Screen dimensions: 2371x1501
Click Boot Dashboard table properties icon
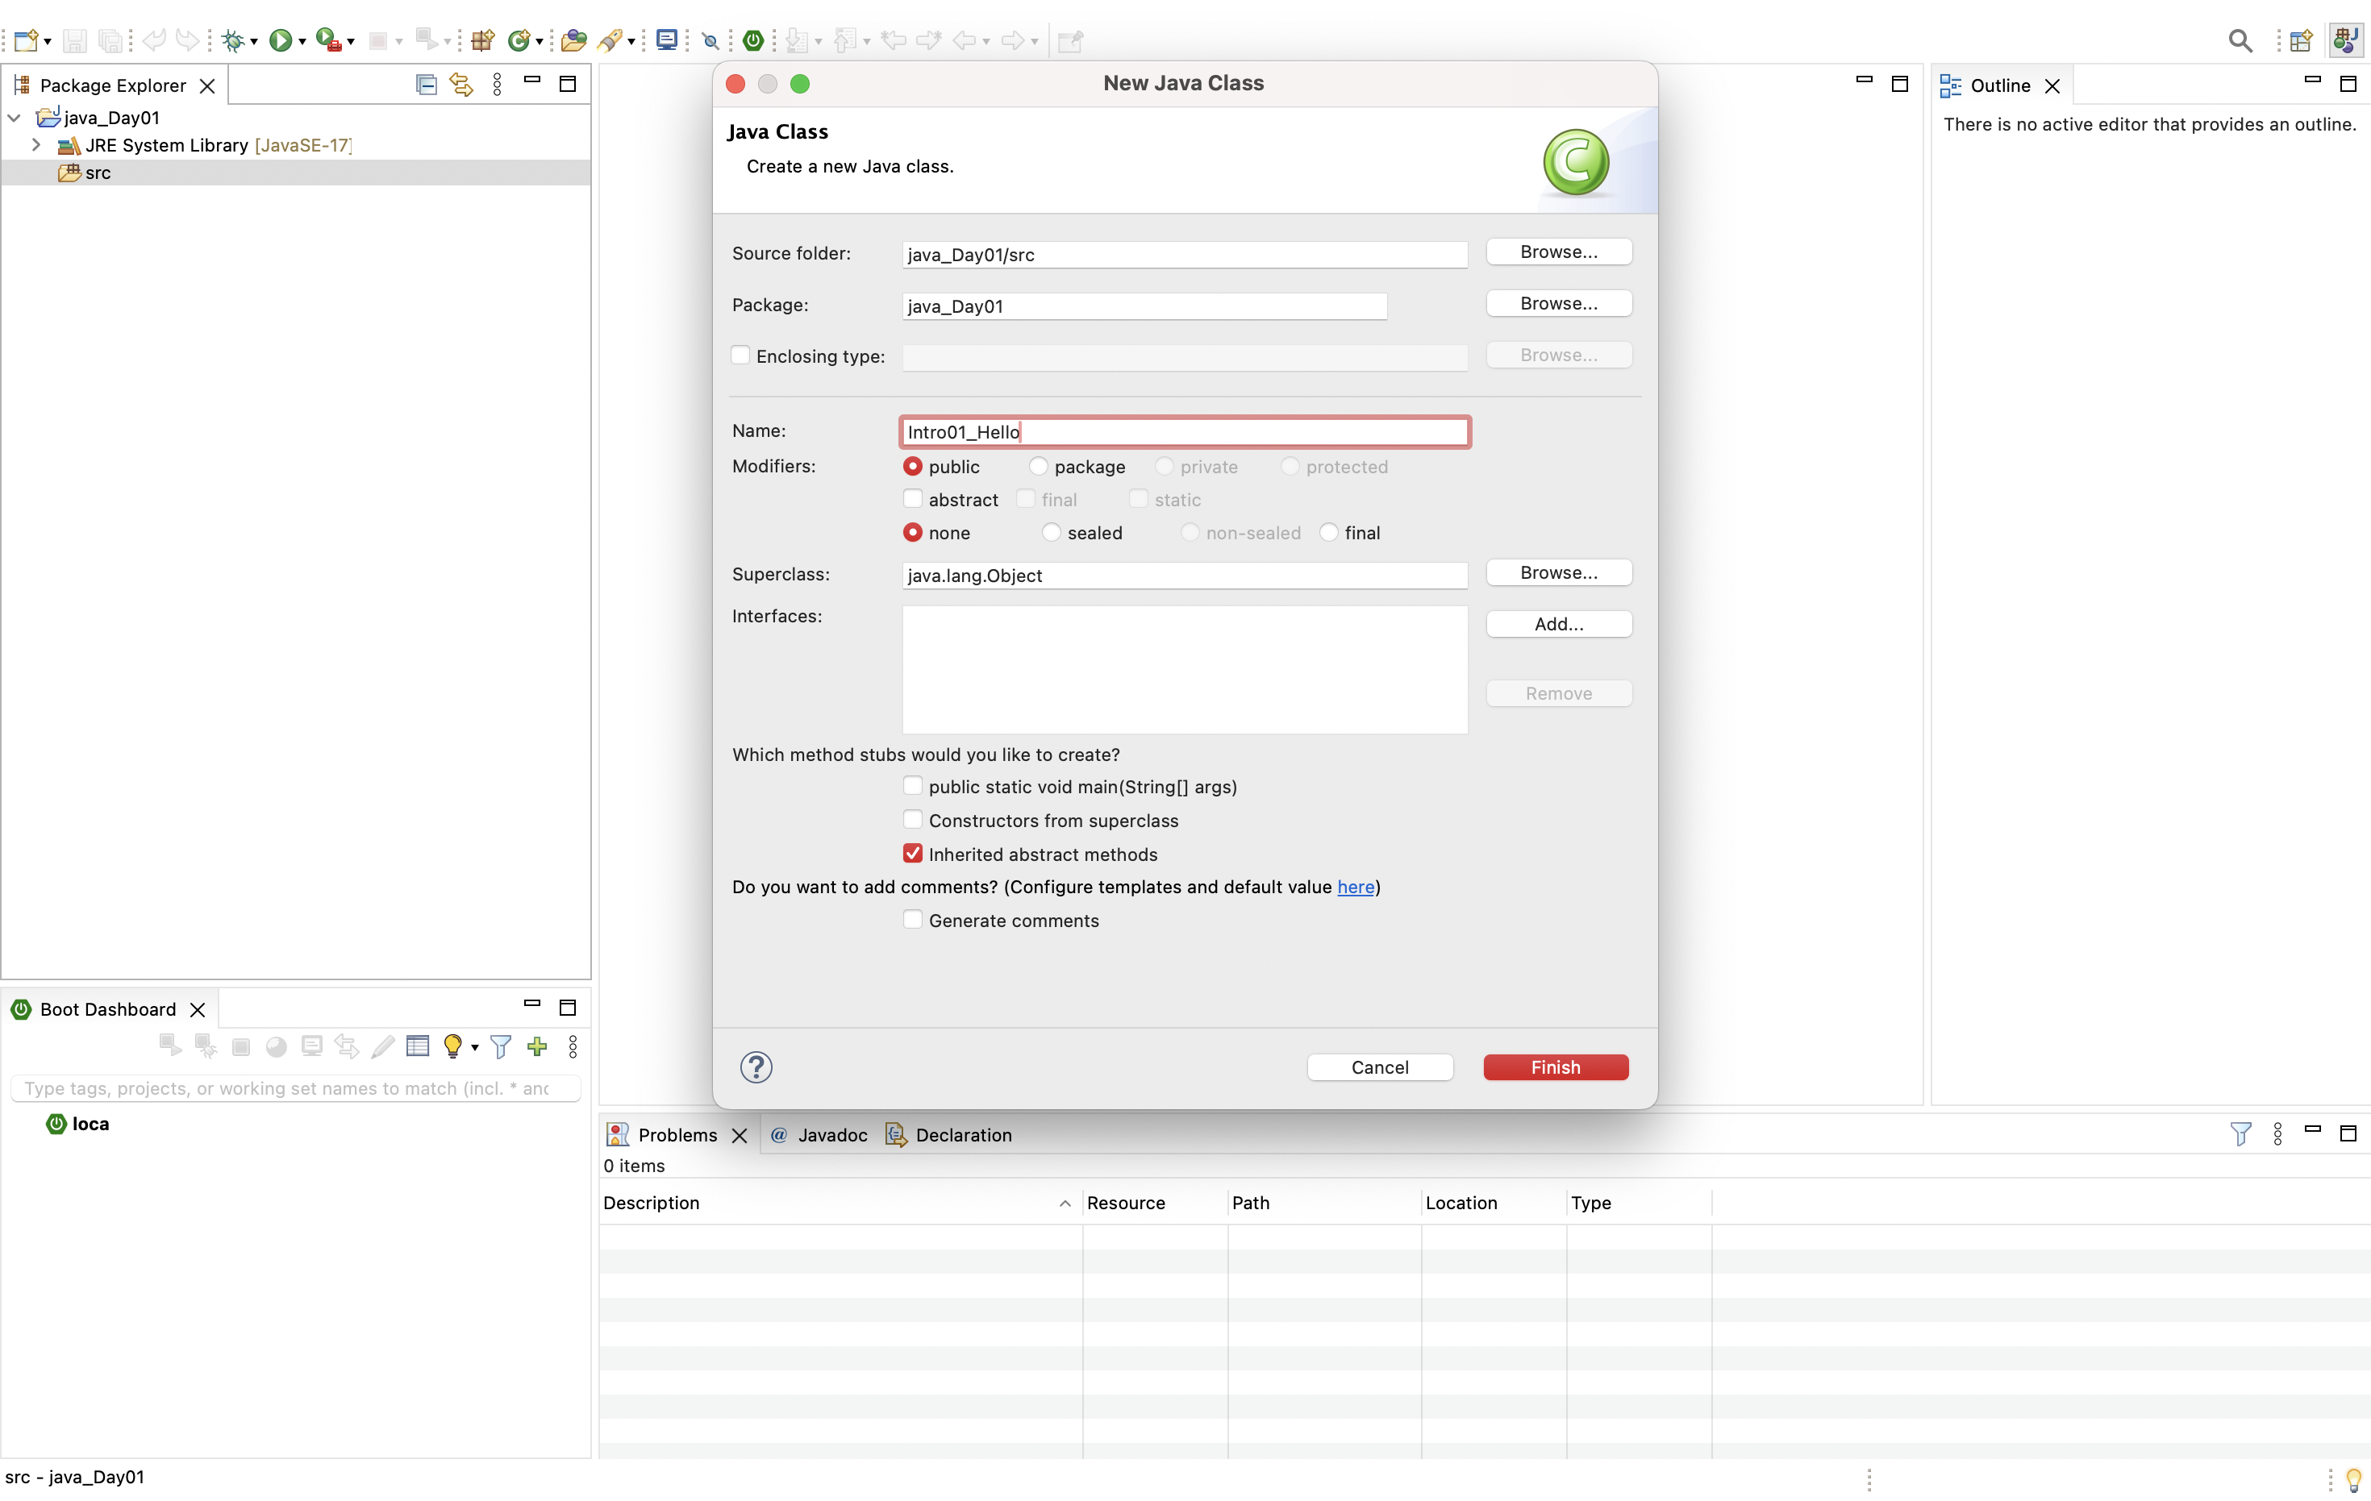[x=418, y=1046]
